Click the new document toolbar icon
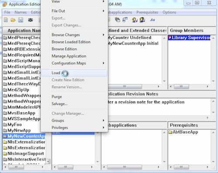Screen dimensions: 218x173 pyautogui.click(x=6, y=20)
